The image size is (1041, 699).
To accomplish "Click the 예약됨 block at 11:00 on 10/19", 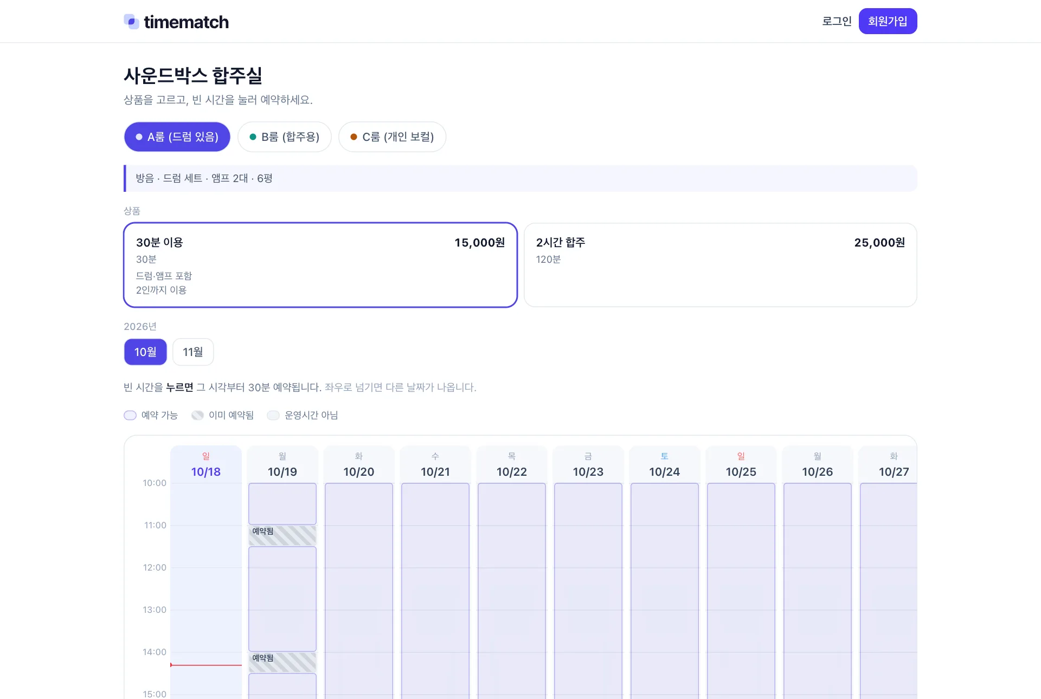I will tap(282, 535).
